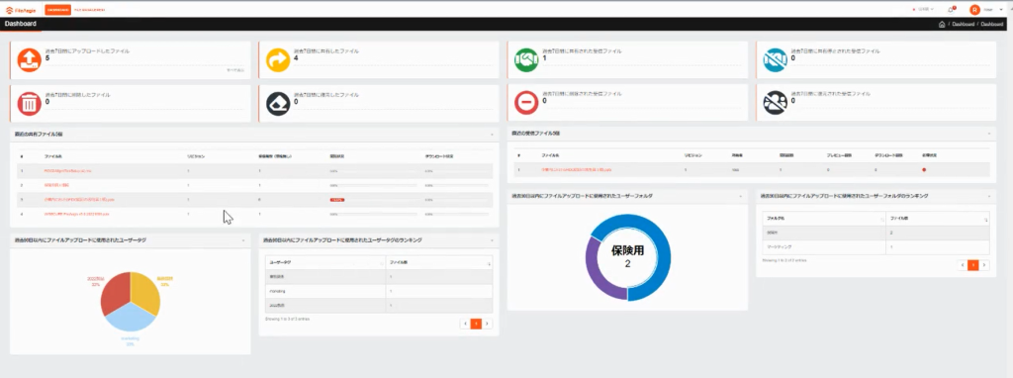Click the orange upload icon card

pos(29,60)
